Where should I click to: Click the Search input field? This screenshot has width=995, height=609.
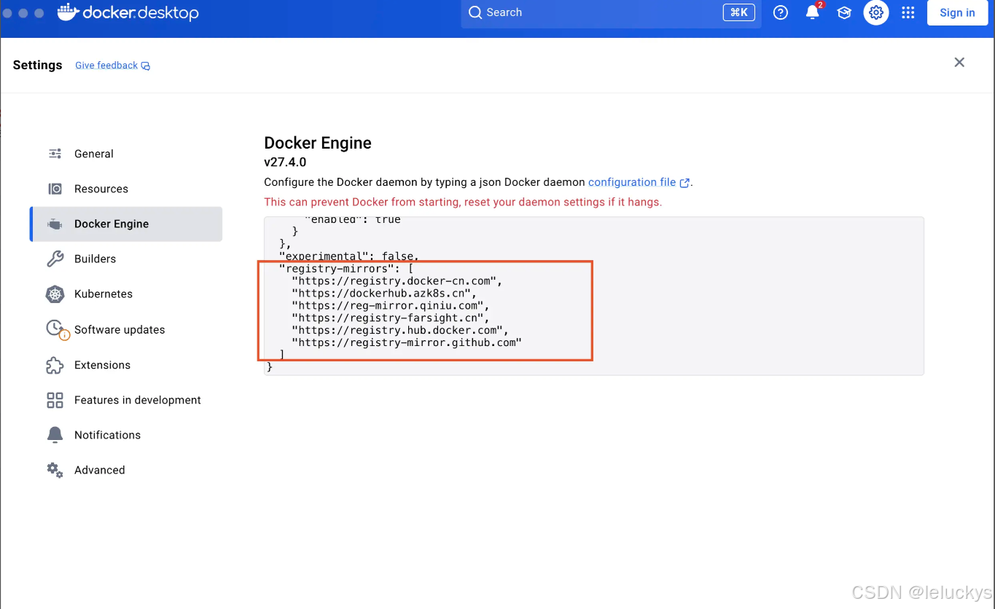(611, 12)
